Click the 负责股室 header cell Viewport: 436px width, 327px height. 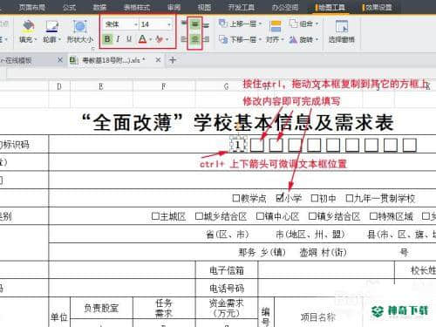pyautogui.click(x=101, y=308)
